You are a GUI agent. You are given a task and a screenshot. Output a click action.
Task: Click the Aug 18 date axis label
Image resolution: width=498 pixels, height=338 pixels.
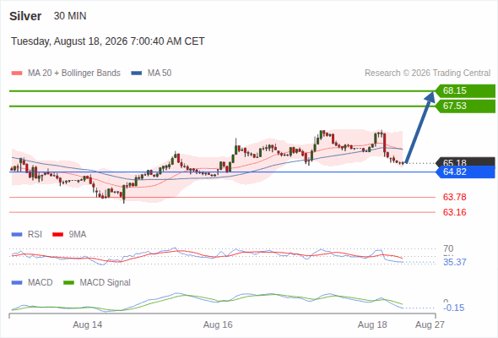(x=372, y=324)
